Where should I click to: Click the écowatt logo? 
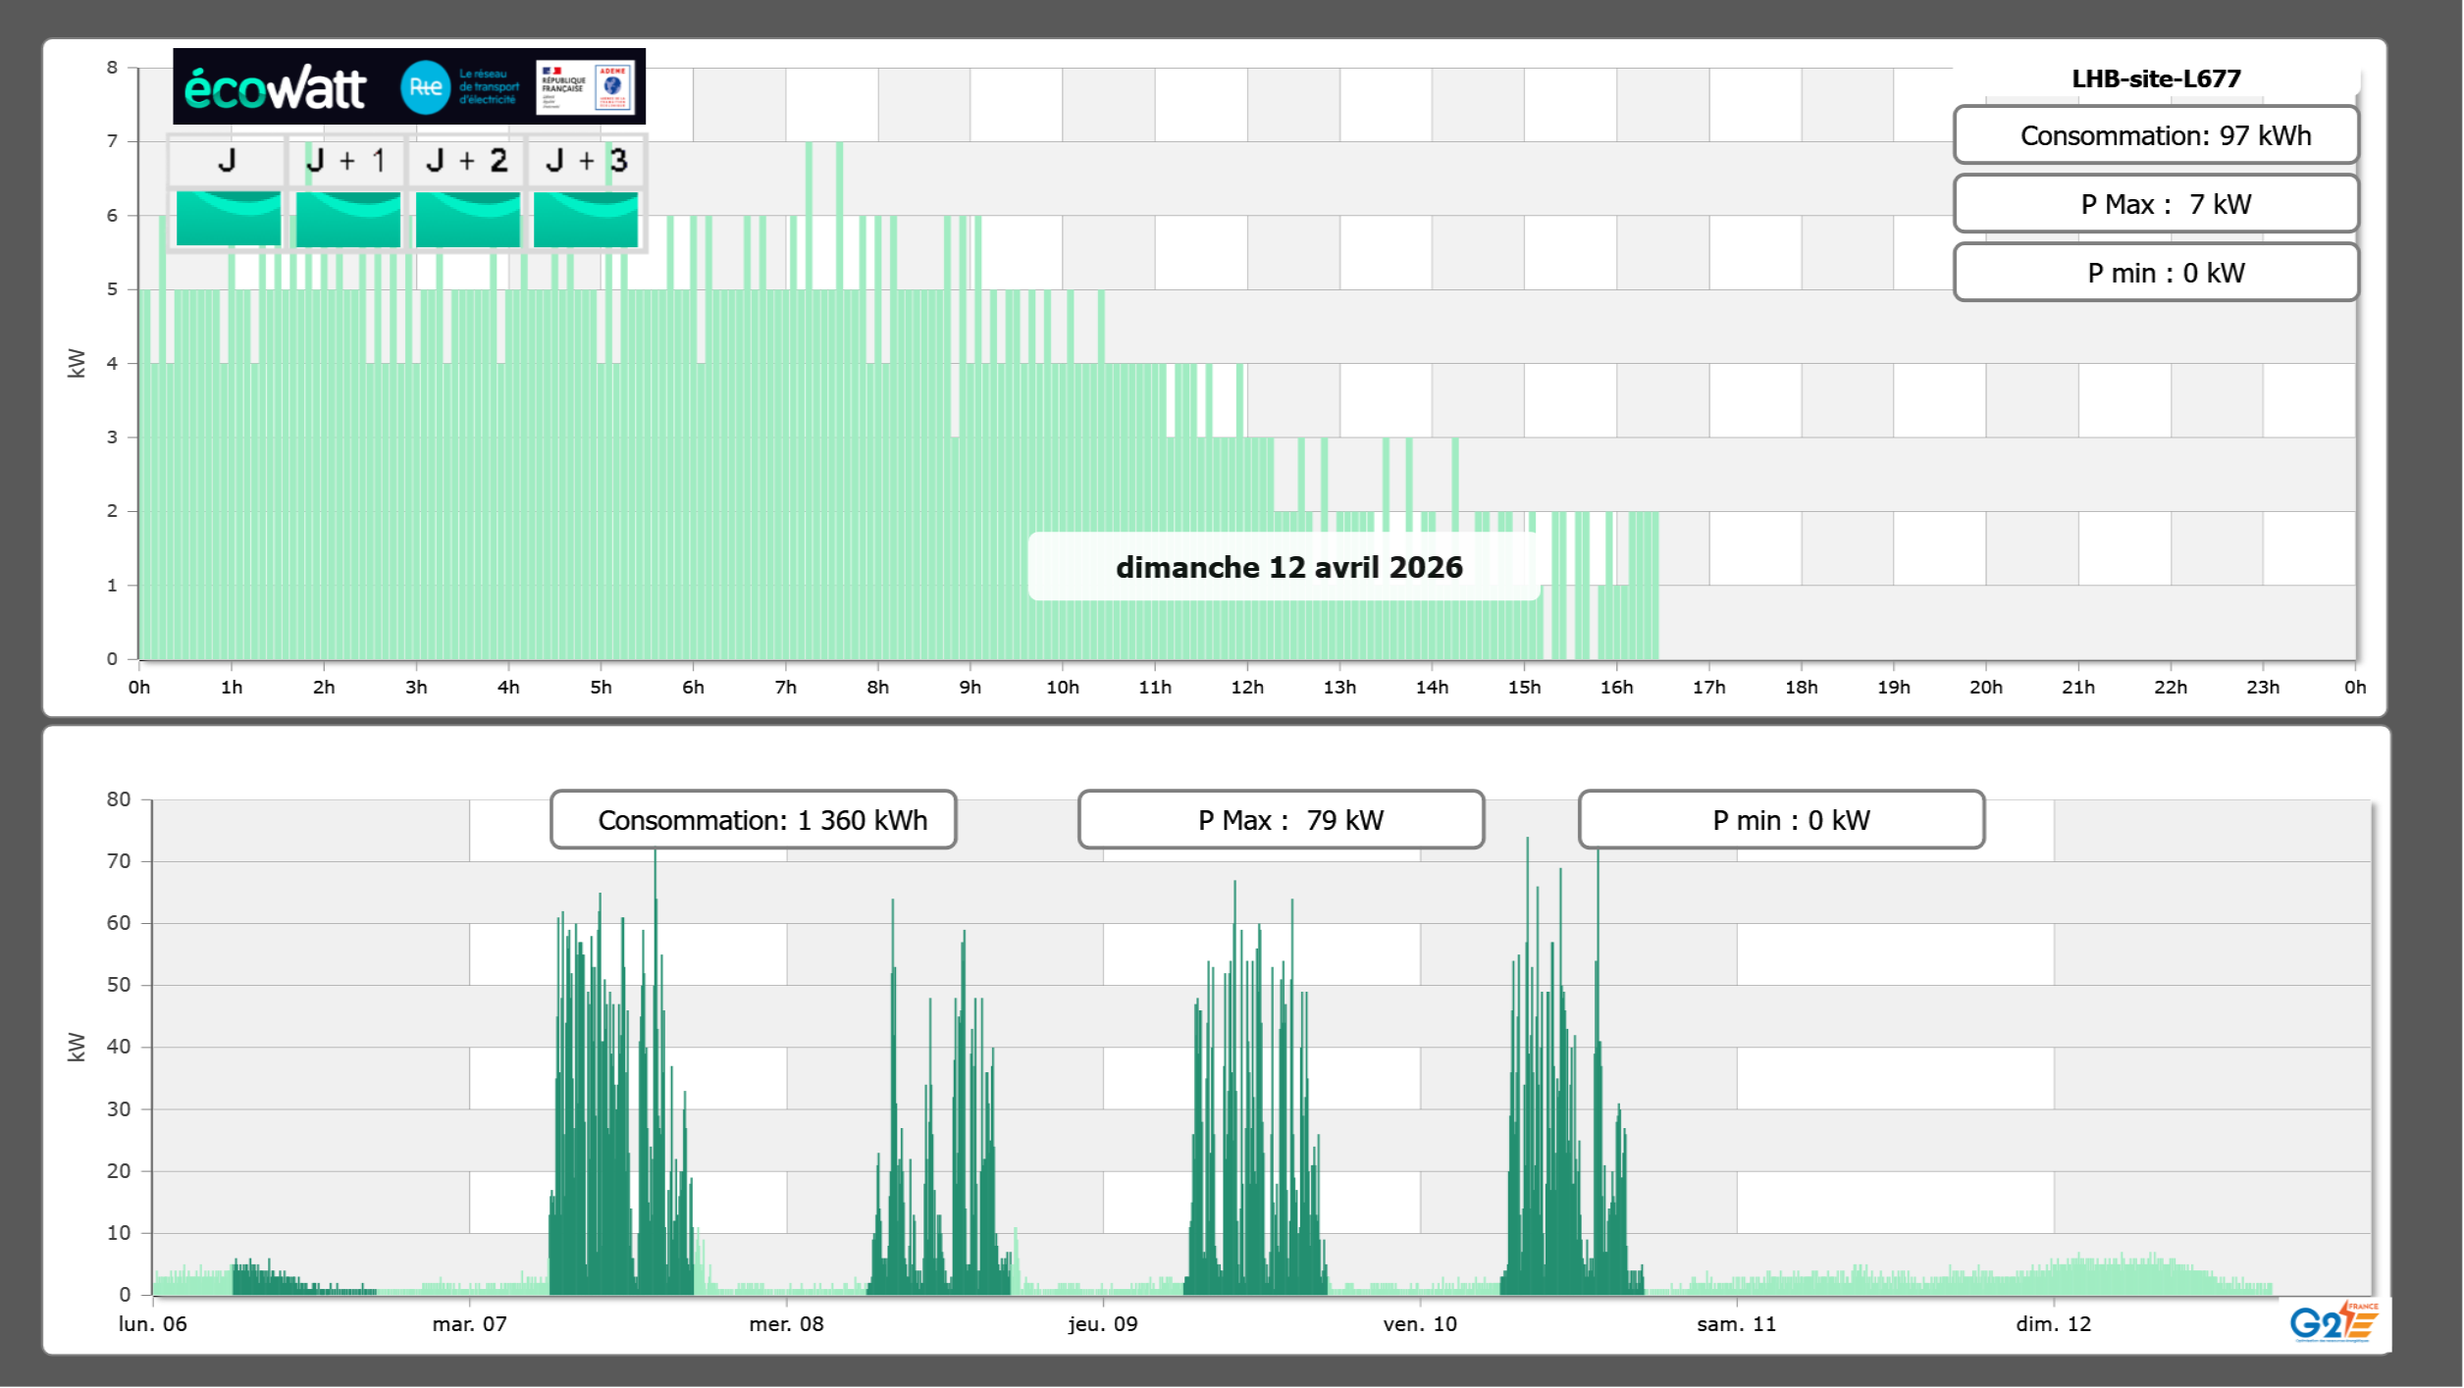275,88
